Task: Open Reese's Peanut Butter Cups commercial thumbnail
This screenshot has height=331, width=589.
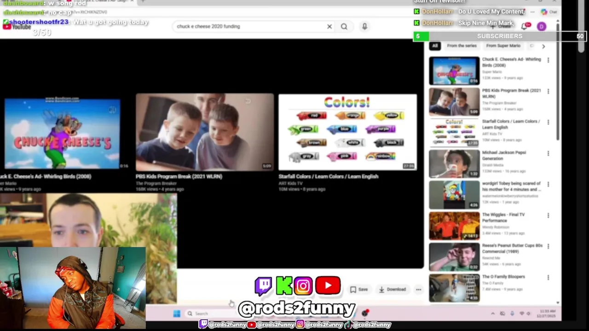Action: click(454, 257)
